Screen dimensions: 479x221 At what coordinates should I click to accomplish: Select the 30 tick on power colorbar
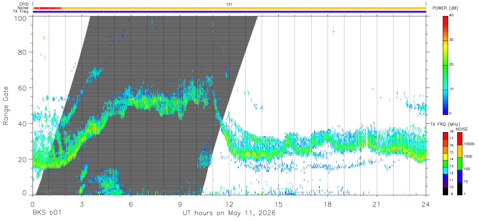[x=452, y=40]
